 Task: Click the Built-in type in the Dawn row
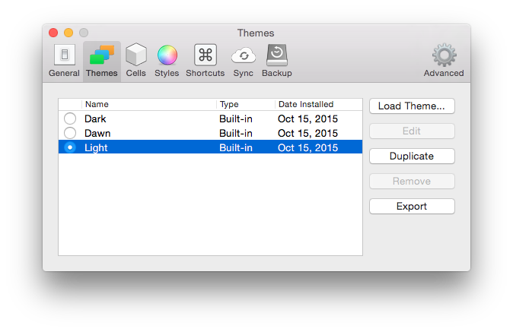236,133
